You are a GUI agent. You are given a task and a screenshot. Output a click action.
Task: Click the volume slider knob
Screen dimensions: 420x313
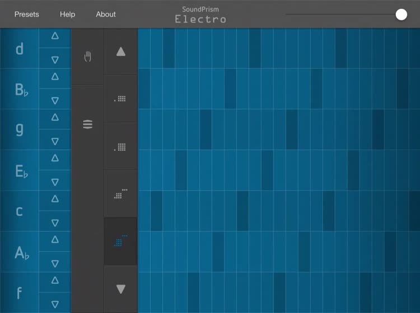pos(402,15)
